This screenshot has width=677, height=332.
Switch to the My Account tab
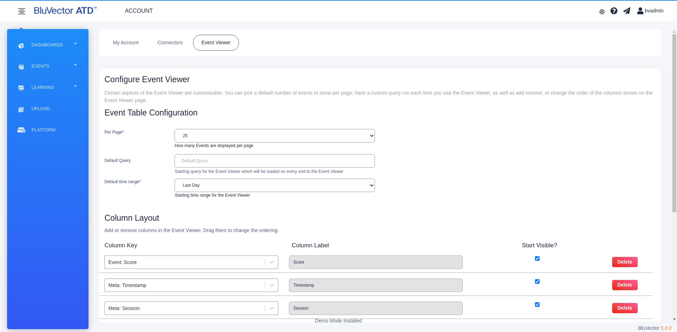pyautogui.click(x=126, y=43)
